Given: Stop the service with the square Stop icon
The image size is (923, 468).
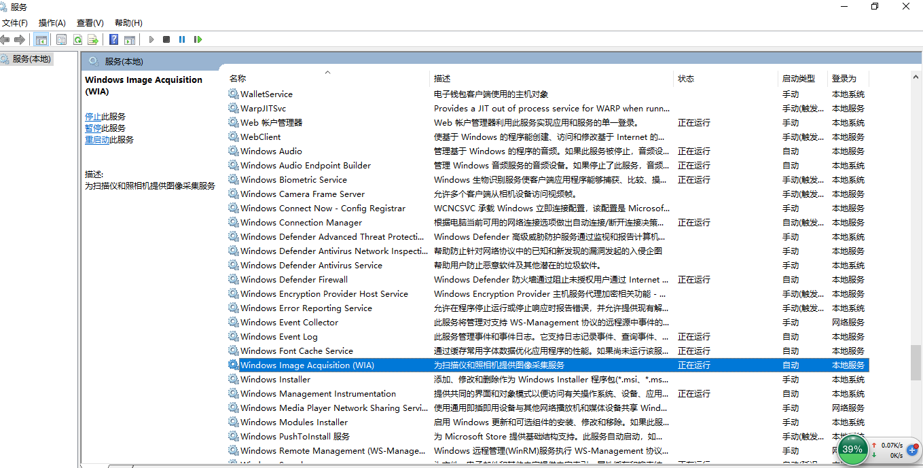Looking at the screenshot, I should coord(166,39).
